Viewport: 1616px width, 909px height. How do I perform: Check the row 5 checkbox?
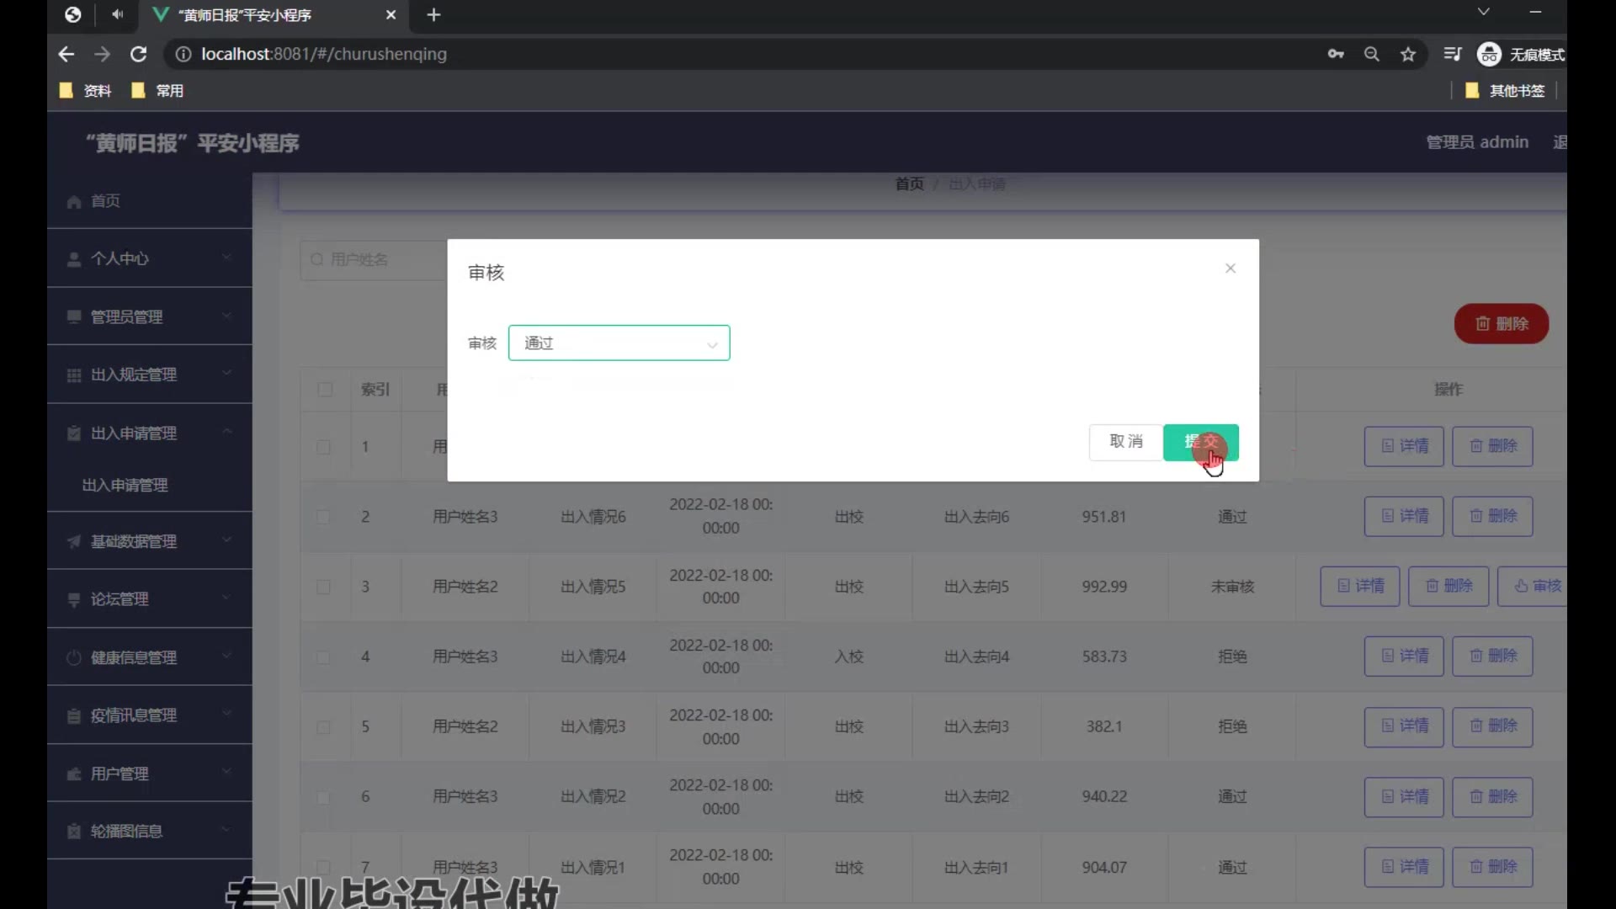[x=323, y=726]
